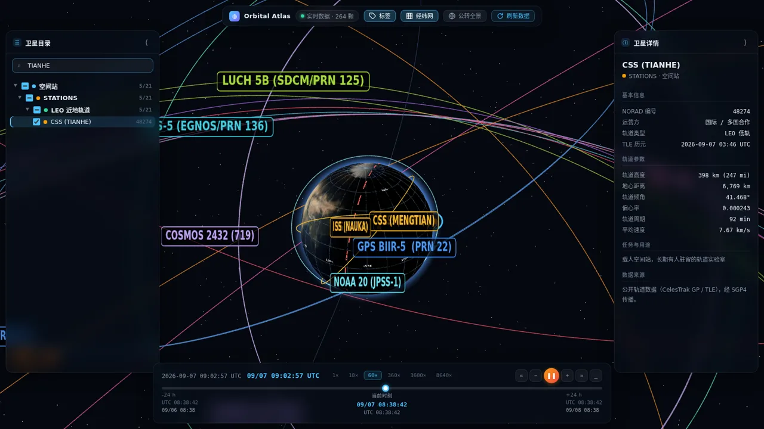
Task: Set playback speed to 1×
Action: point(335,375)
